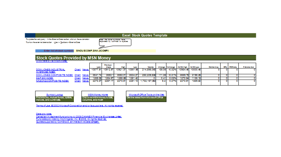The width and height of the screenshot is (281, 157).
Task: Open Chart for Dow Jones Industrial Average
Action: coord(77,69)
